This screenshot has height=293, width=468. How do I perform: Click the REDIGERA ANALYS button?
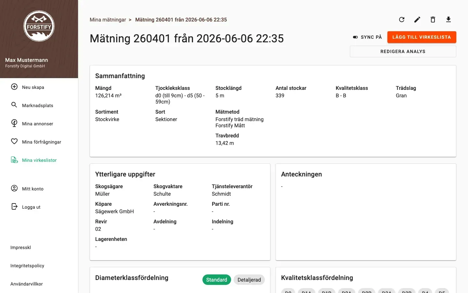403,51
